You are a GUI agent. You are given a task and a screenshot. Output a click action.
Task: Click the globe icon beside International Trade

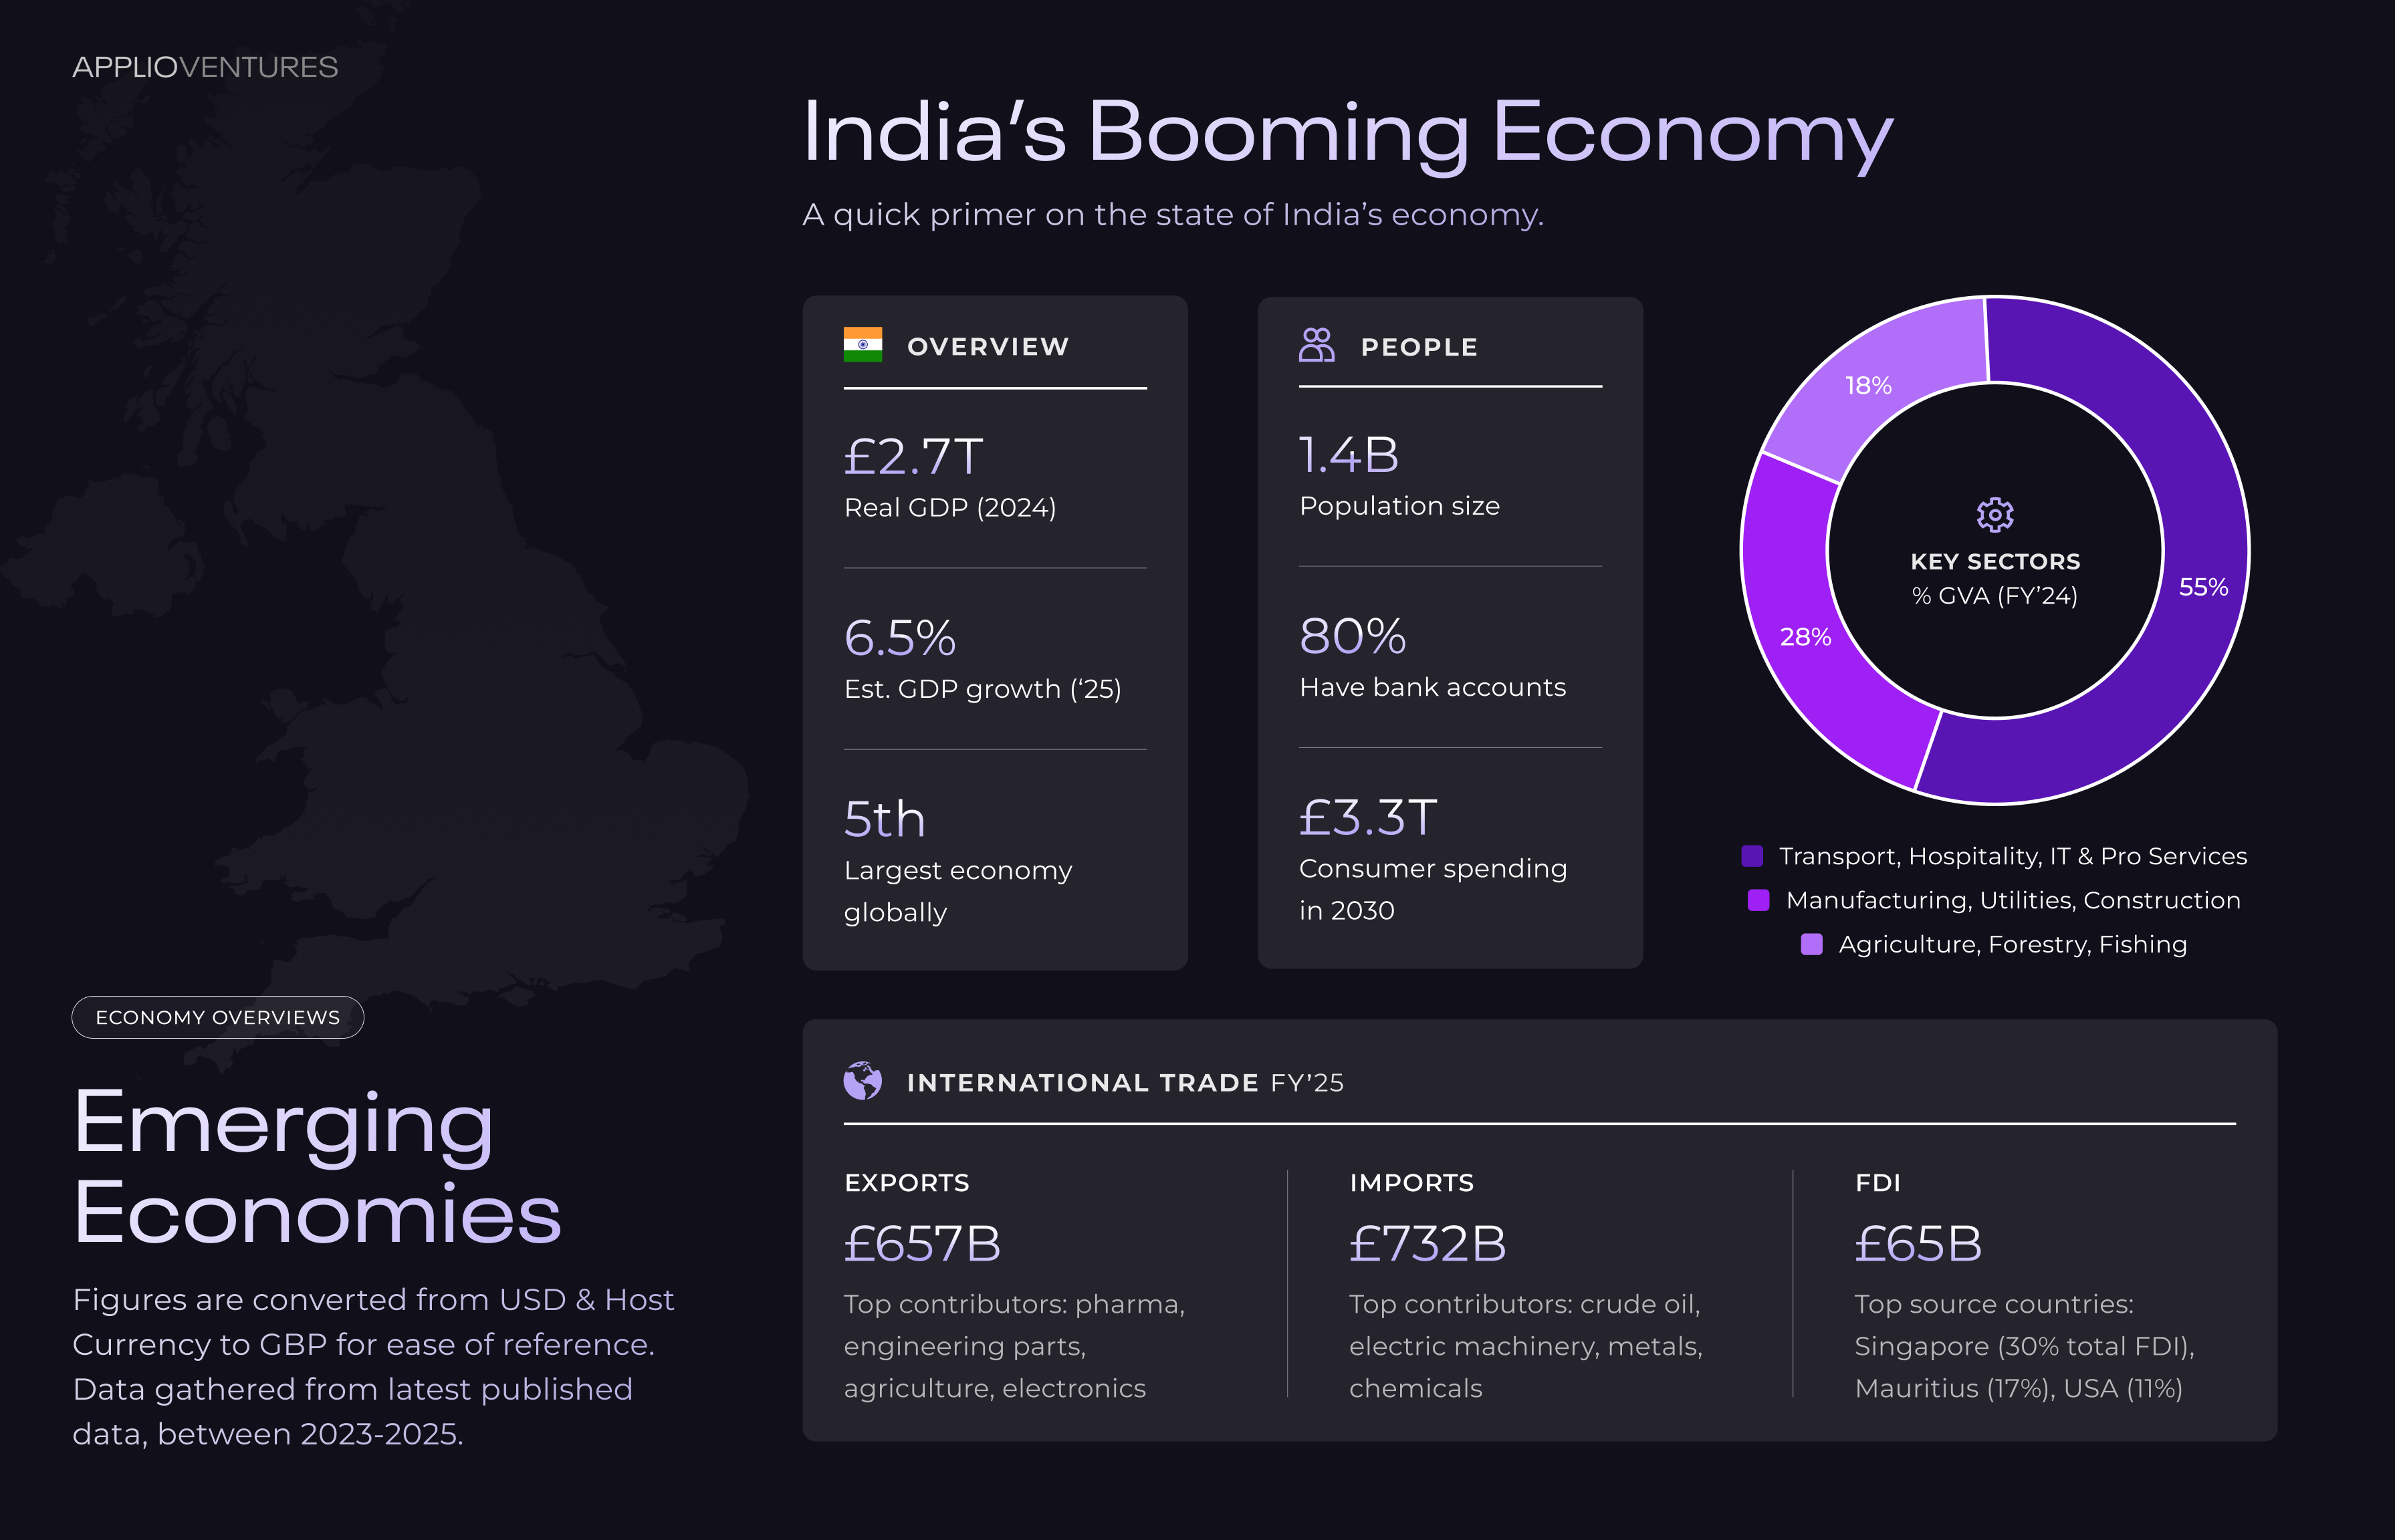click(x=863, y=1081)
